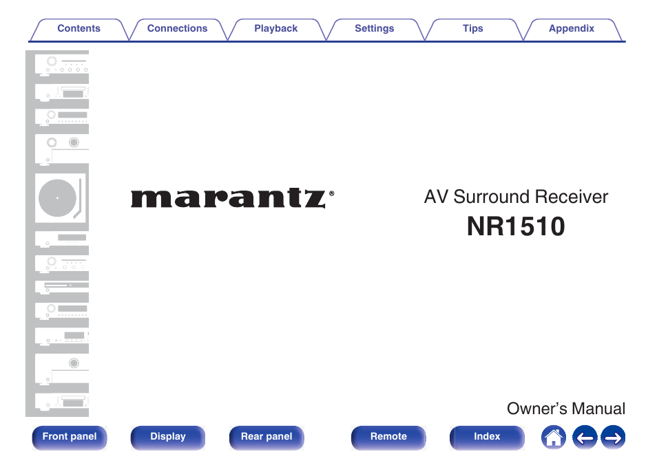Switch to the Connections tab
The image size is (657, 463).
pos(177,30)
